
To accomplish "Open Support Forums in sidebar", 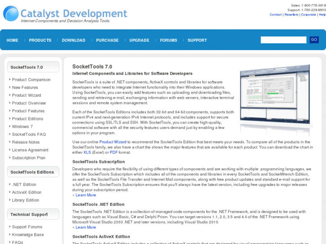I will point(27,227).
